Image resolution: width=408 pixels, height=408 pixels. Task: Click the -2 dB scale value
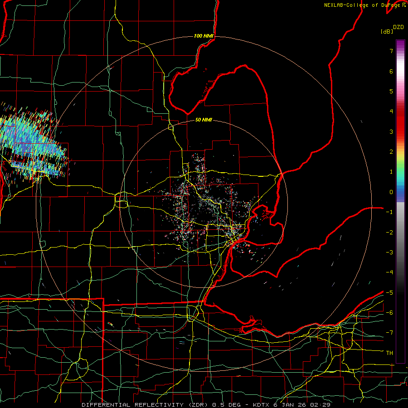pos(389,233)
